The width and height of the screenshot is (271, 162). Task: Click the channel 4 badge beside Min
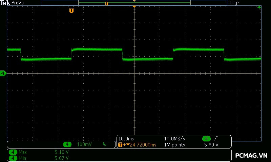click(x=13, y=158)
